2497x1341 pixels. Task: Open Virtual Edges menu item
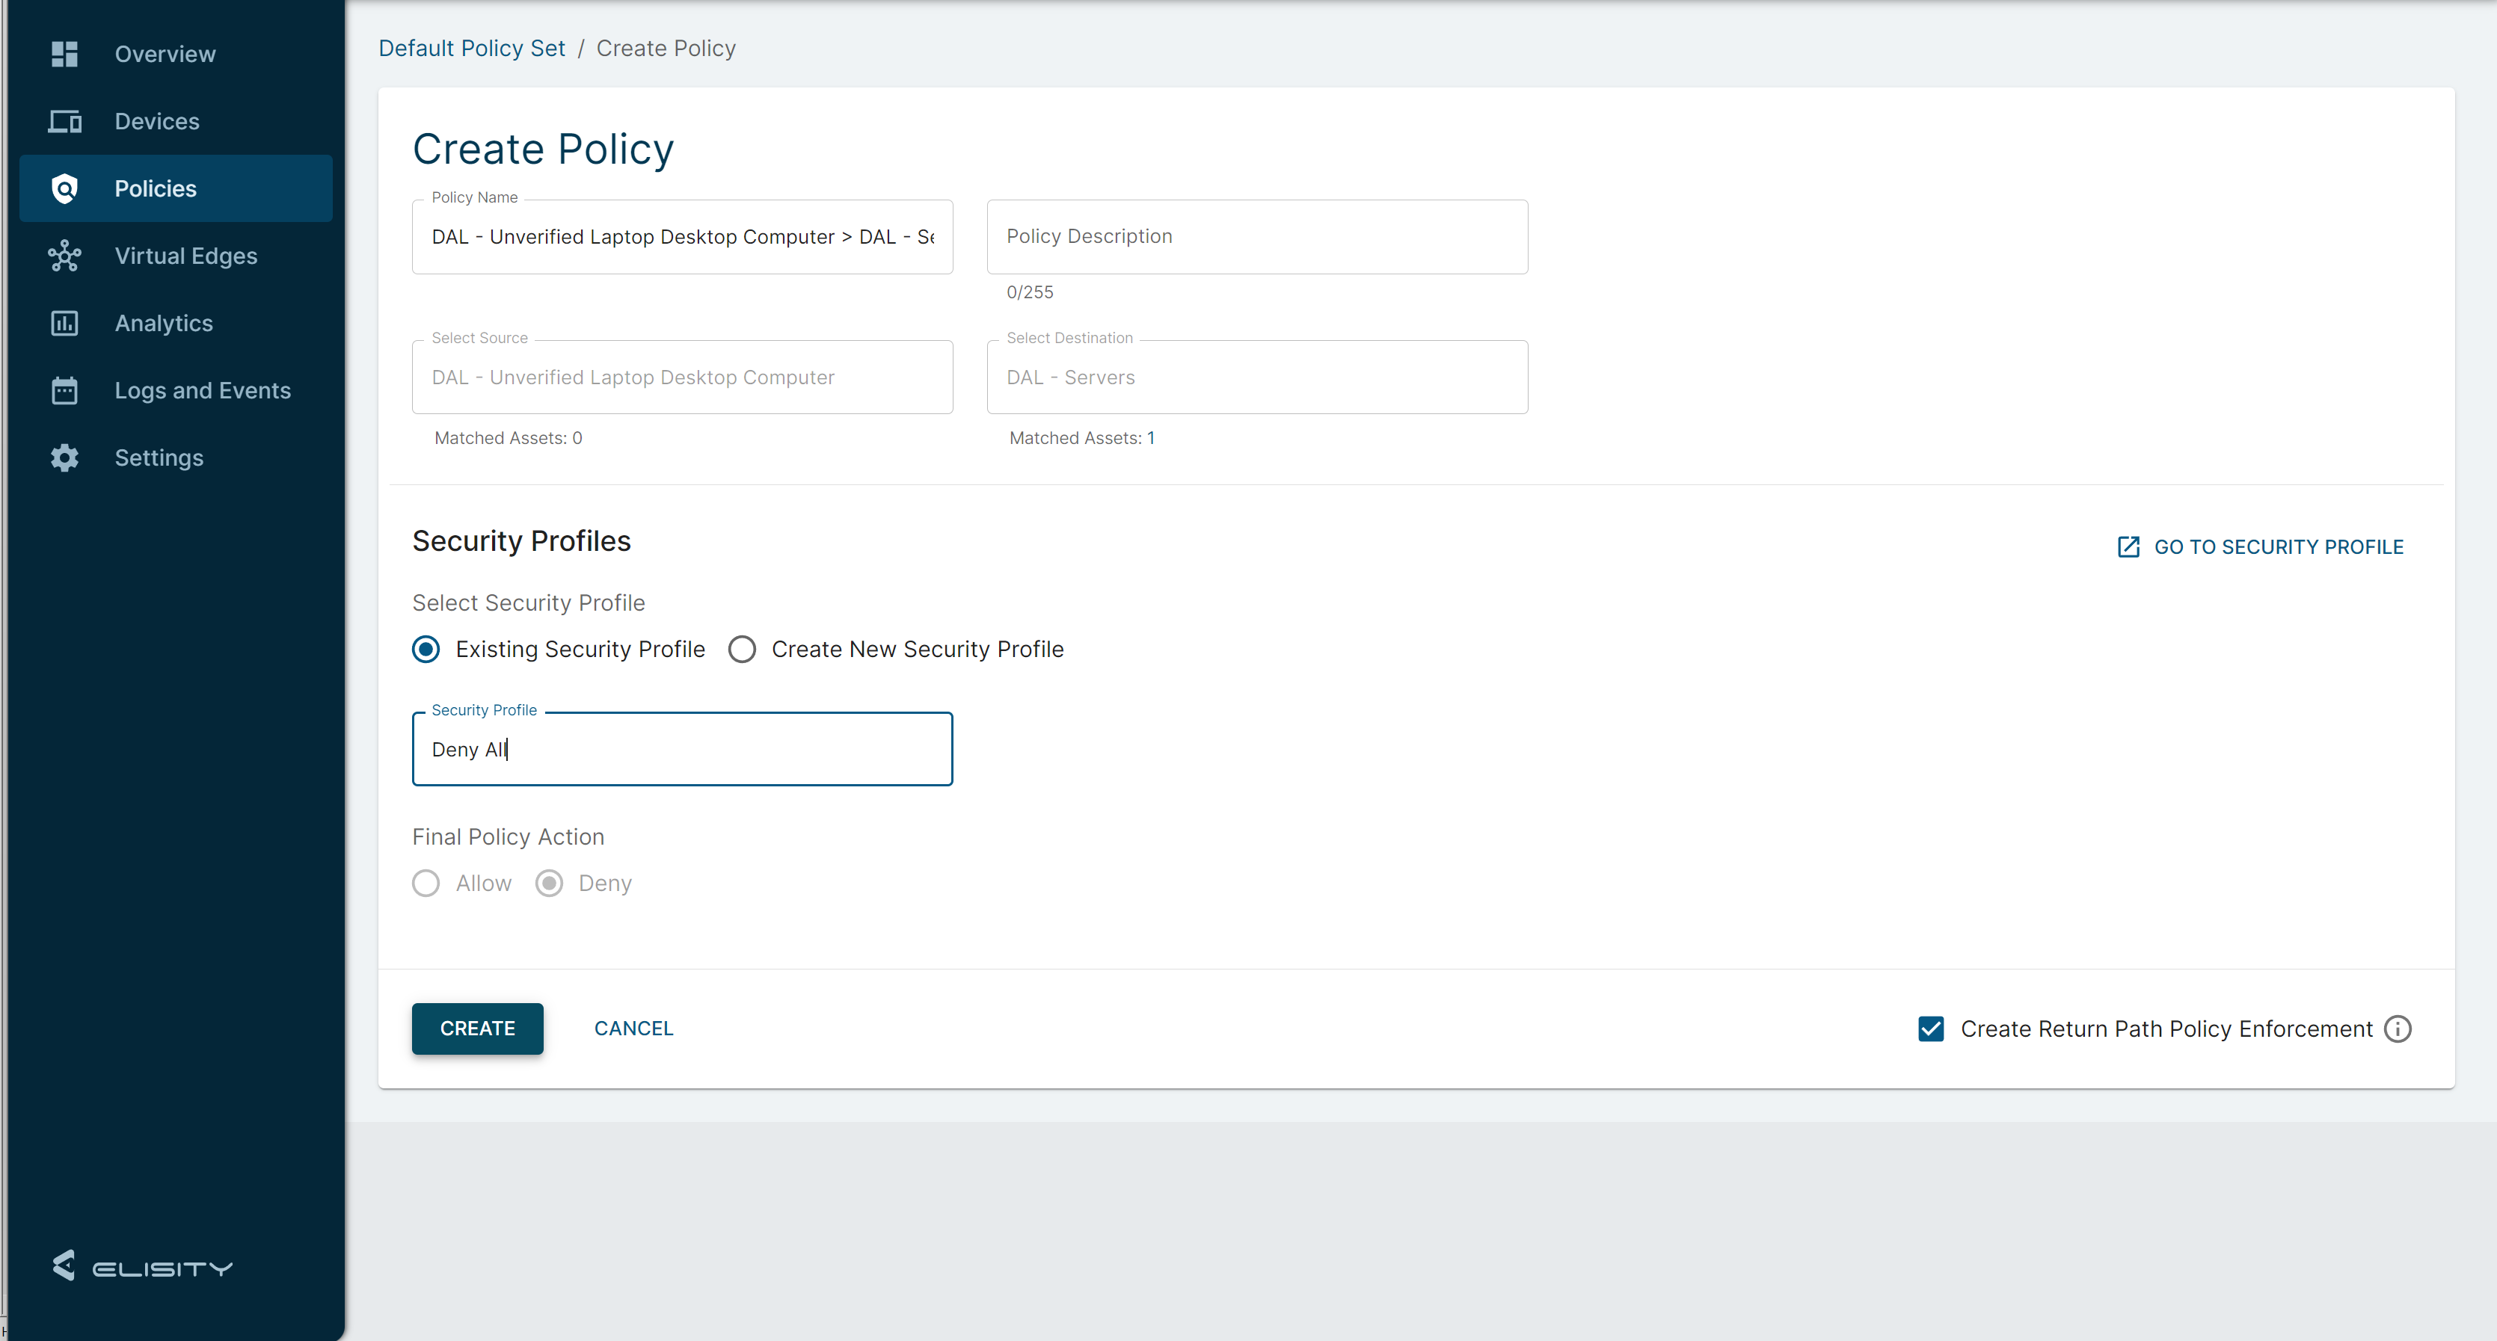pos(185,256)
